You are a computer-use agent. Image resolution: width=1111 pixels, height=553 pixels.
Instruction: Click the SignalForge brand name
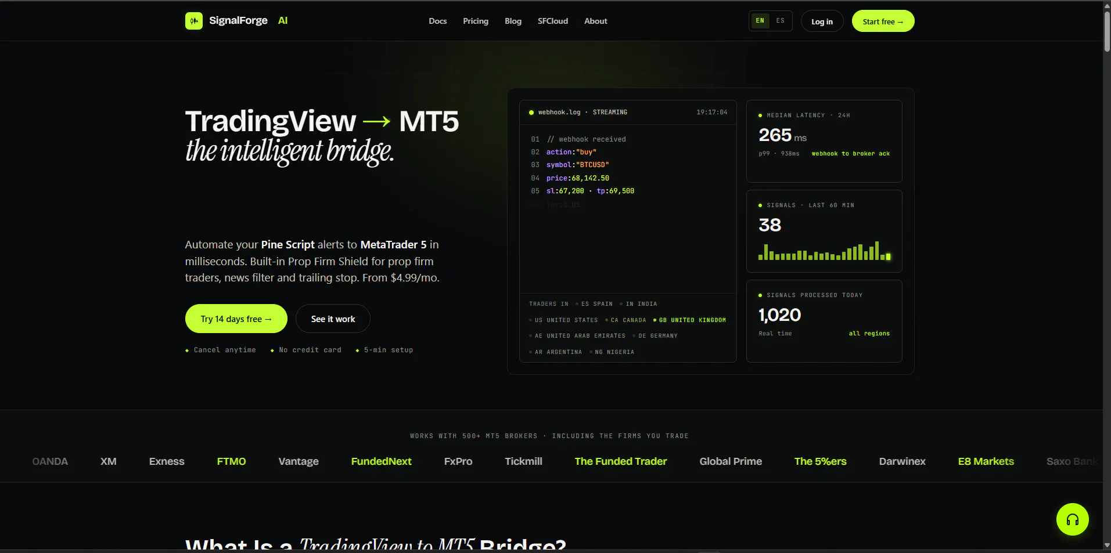pyautogui.click(x=238, y=20)
